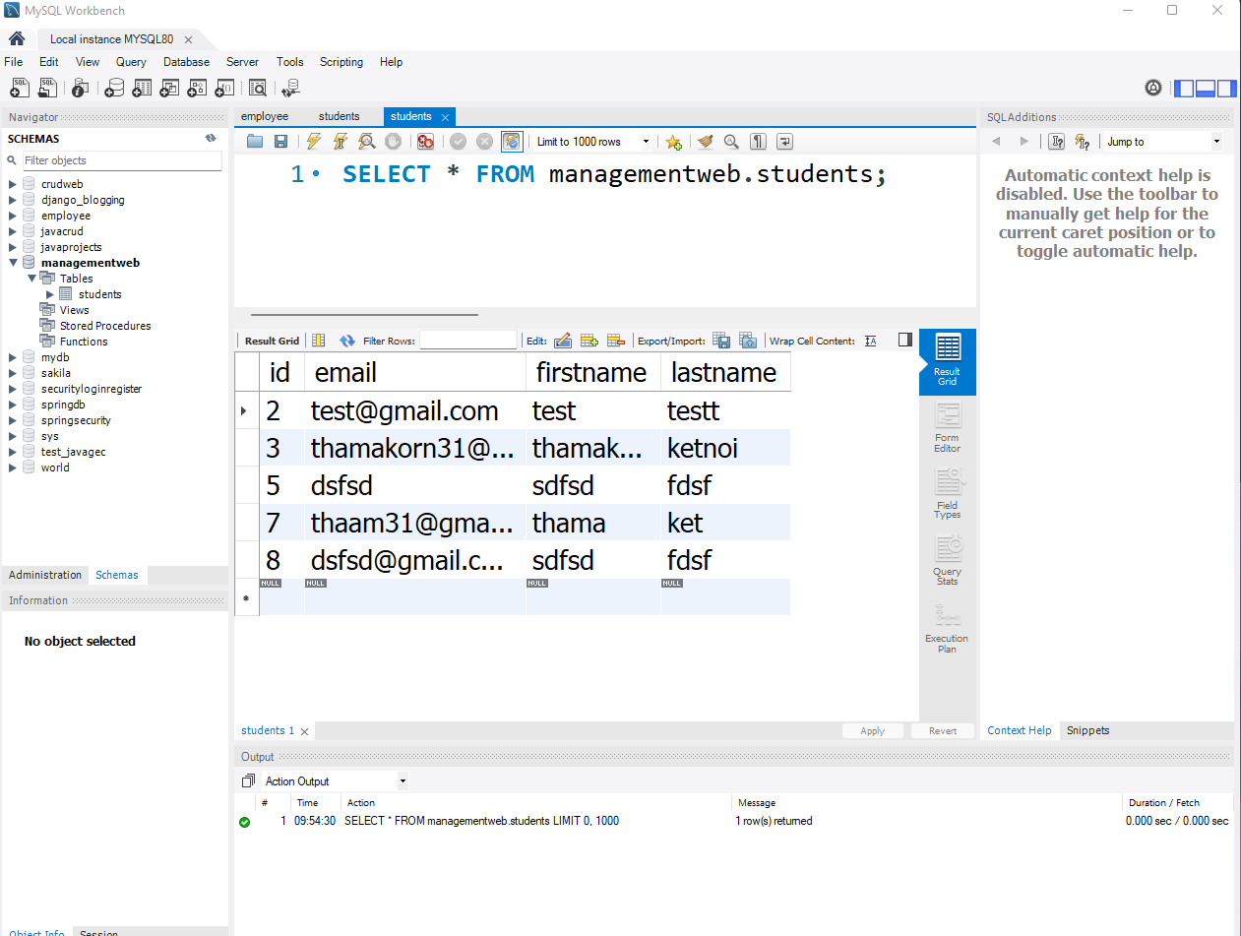Open the Form Editor side panel

947,428
